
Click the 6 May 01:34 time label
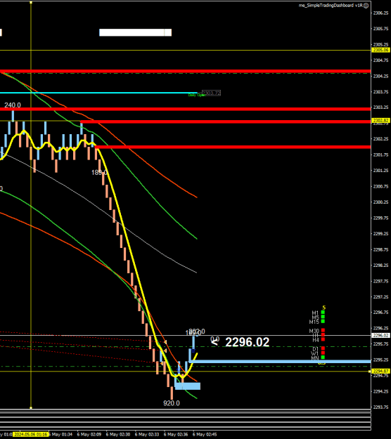pyautogui.click(x=60, y=434)
